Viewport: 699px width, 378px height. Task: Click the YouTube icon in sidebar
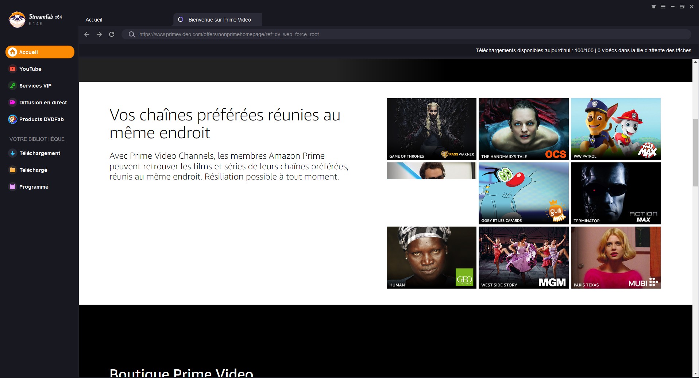coord(13,69)
